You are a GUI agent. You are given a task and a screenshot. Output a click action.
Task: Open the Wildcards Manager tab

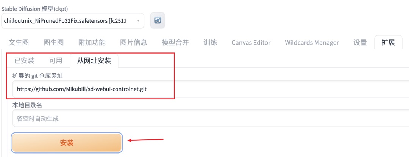pos(312,42)
